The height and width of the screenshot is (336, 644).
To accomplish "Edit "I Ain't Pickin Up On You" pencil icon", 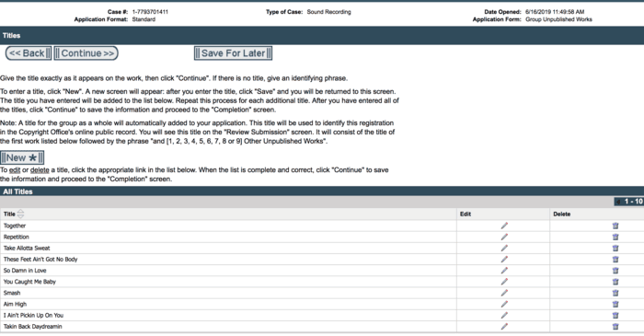I will 504,315.
